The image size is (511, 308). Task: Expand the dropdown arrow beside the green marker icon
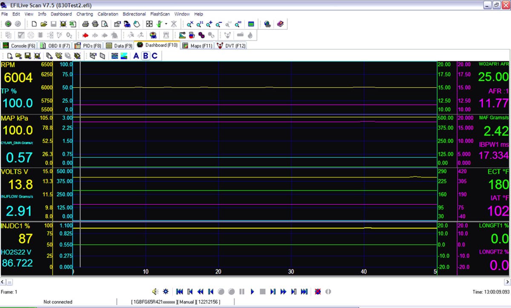(x=166, y=24)
